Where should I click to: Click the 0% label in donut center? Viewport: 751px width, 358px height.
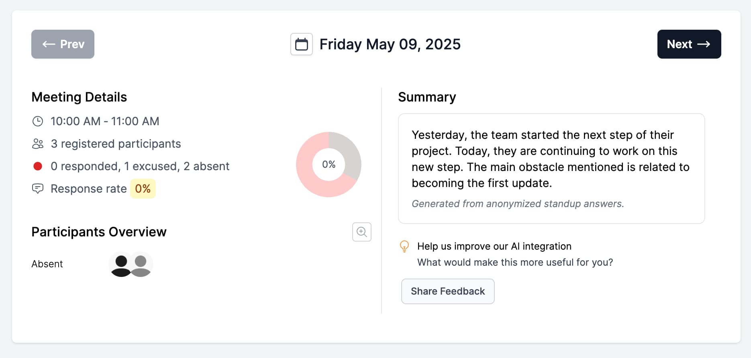(329, 165)
